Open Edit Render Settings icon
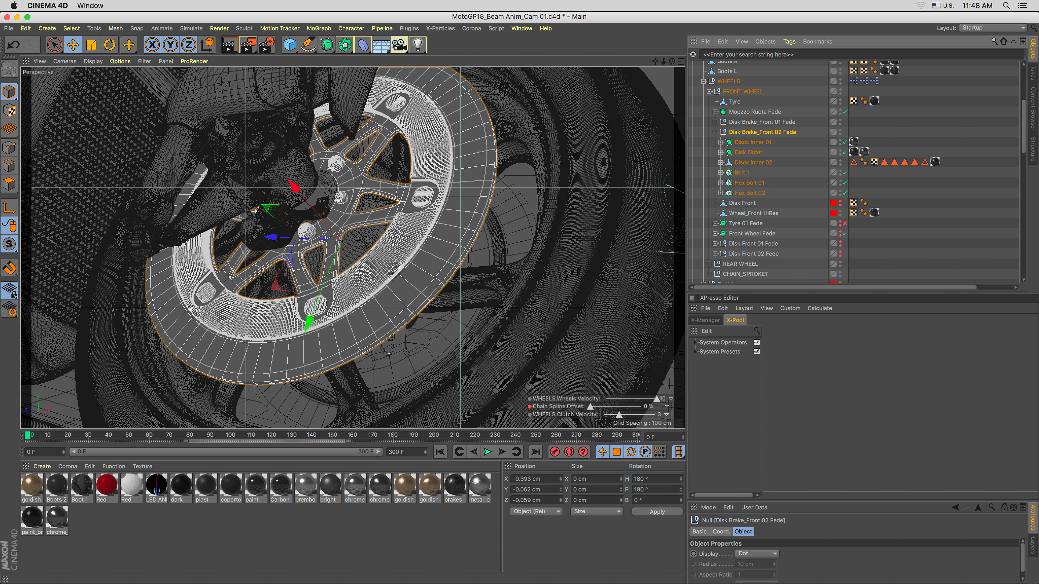This screenshot has width=1039, height=584. tap(267, 45)
